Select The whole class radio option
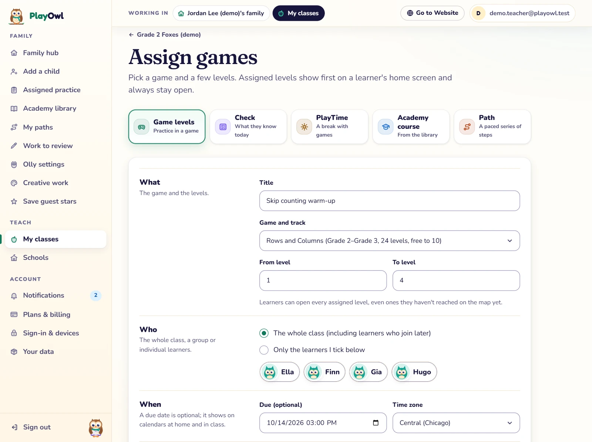Image resolution: width=592 pixels, height=442 pixels. (264, 333)
